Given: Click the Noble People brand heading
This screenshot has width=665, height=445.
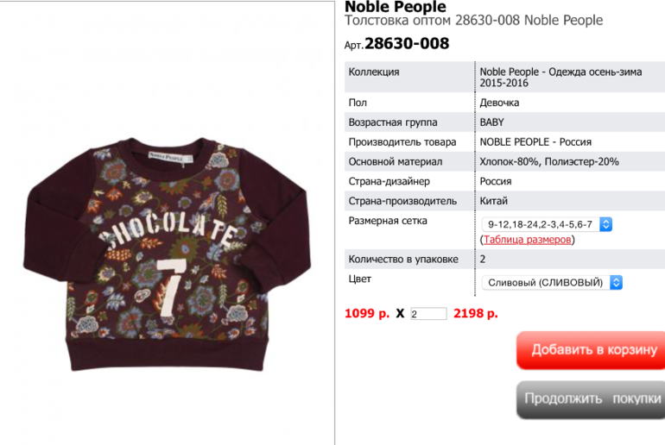Looking at the screenshot, I should 396,6.
